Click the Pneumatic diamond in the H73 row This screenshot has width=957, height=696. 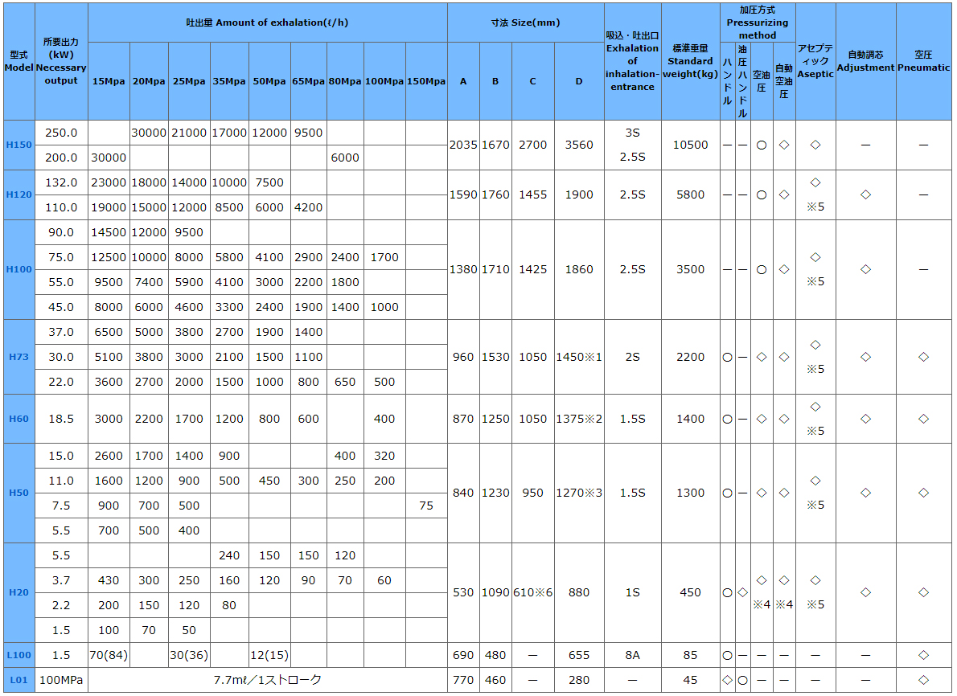[x=923, y=357]
